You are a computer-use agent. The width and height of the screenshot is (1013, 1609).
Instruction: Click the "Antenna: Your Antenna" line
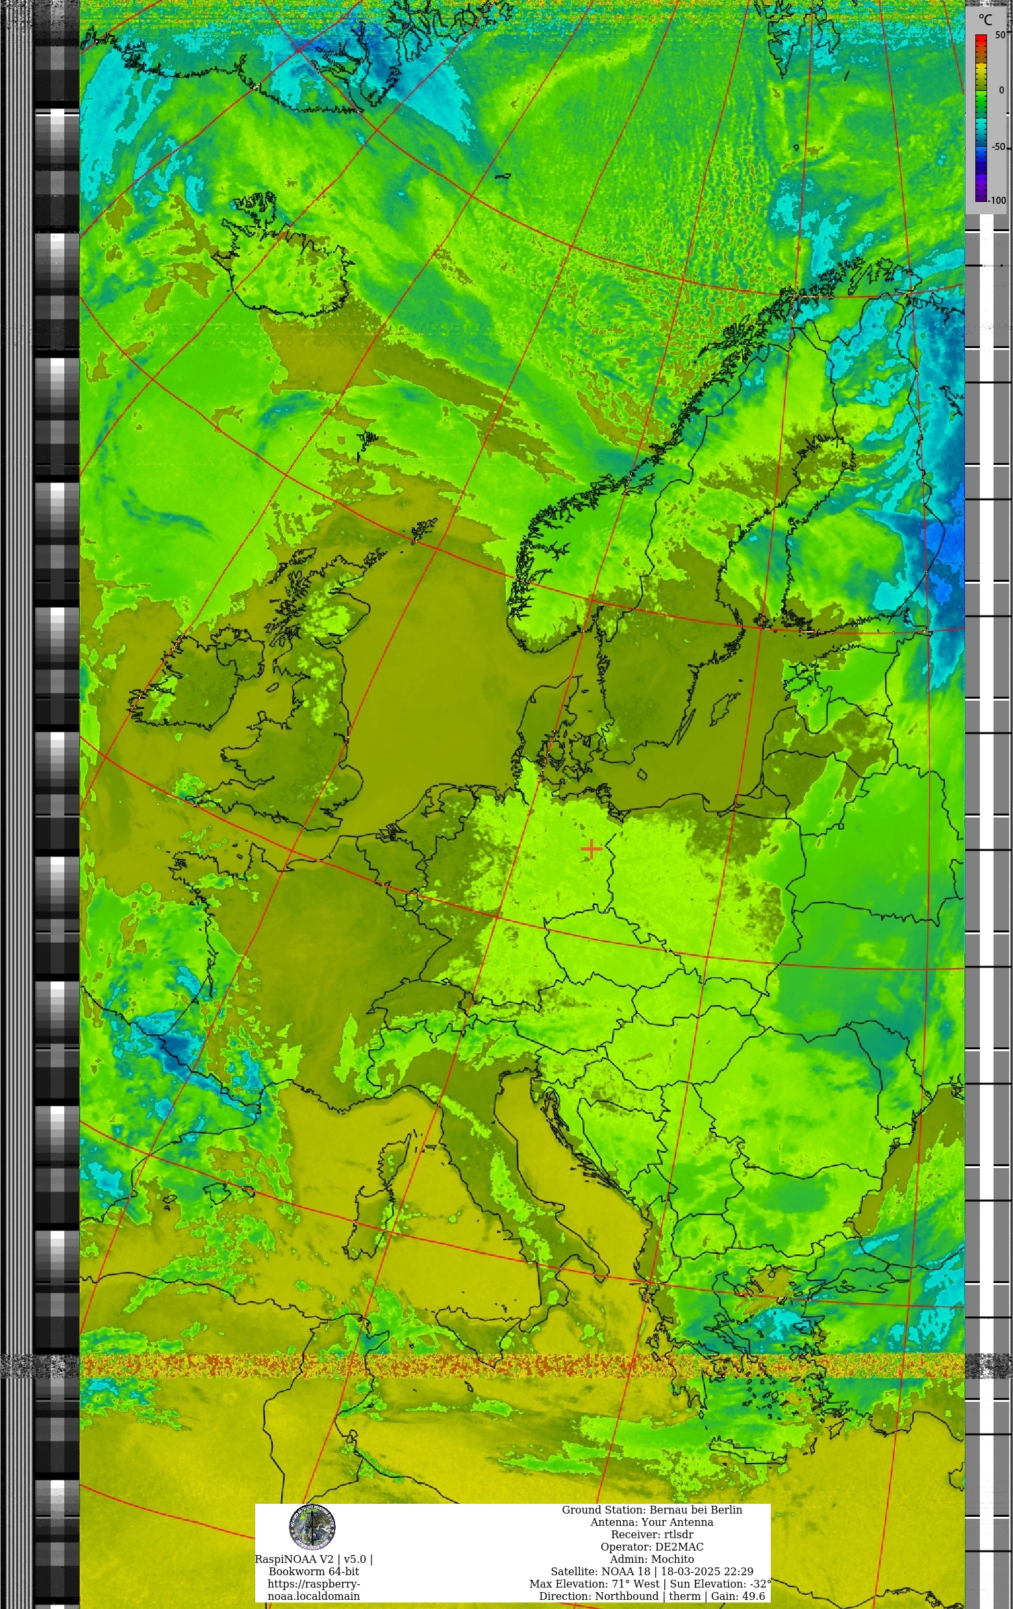coord(651,1522)
